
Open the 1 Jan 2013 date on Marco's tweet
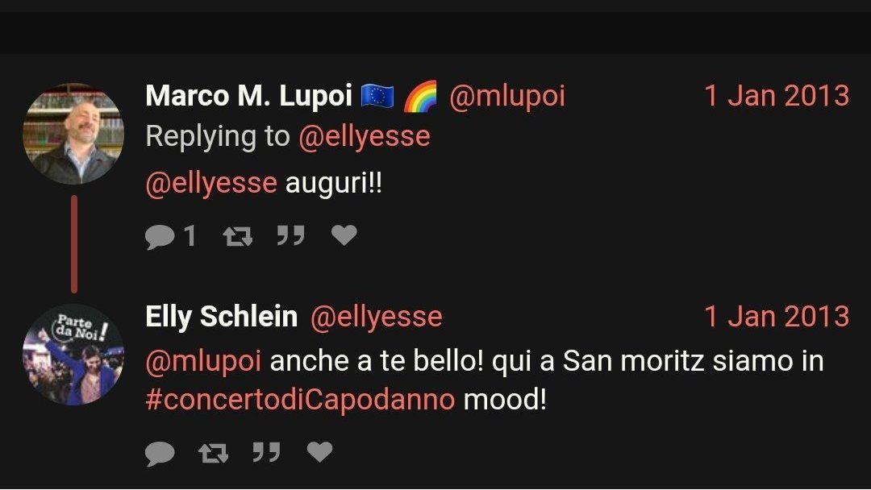777,96
